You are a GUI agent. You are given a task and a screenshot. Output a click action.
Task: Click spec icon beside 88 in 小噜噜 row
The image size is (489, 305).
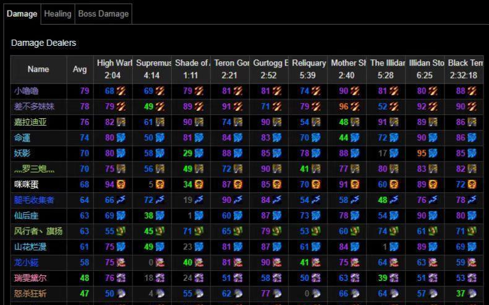coord(472,91)
